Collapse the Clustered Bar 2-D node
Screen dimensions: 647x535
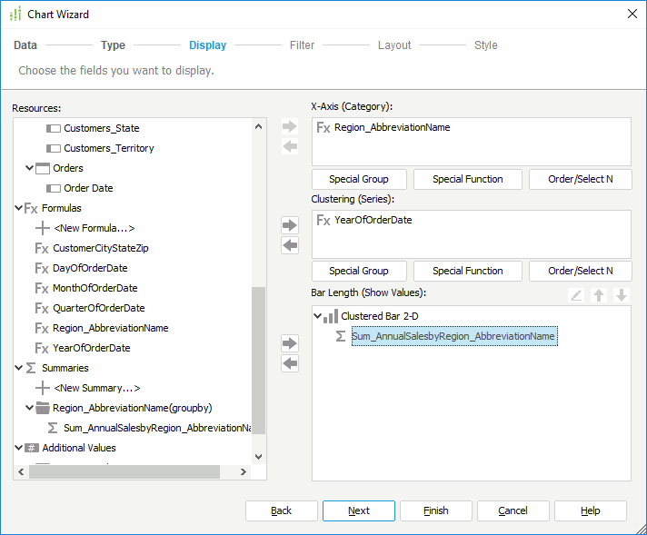(x=318, y=316)
